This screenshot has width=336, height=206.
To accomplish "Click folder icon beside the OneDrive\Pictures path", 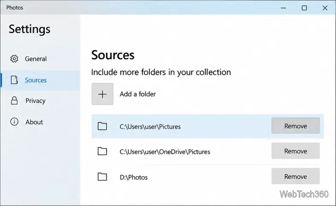I will tap(102, 151).
